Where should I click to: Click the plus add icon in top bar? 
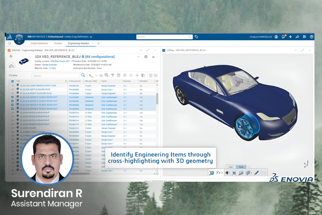pos(290,37)
